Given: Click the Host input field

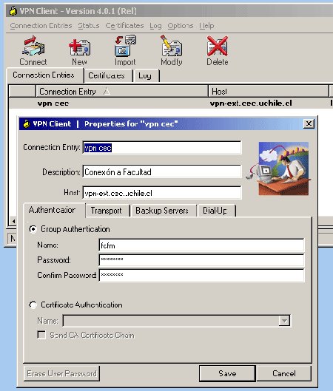Looking at the screenshot, I should [162, 193].
